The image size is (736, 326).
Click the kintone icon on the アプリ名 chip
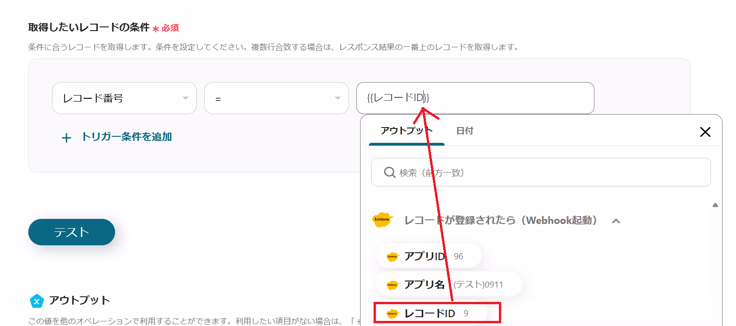click(x=393, y=285)
